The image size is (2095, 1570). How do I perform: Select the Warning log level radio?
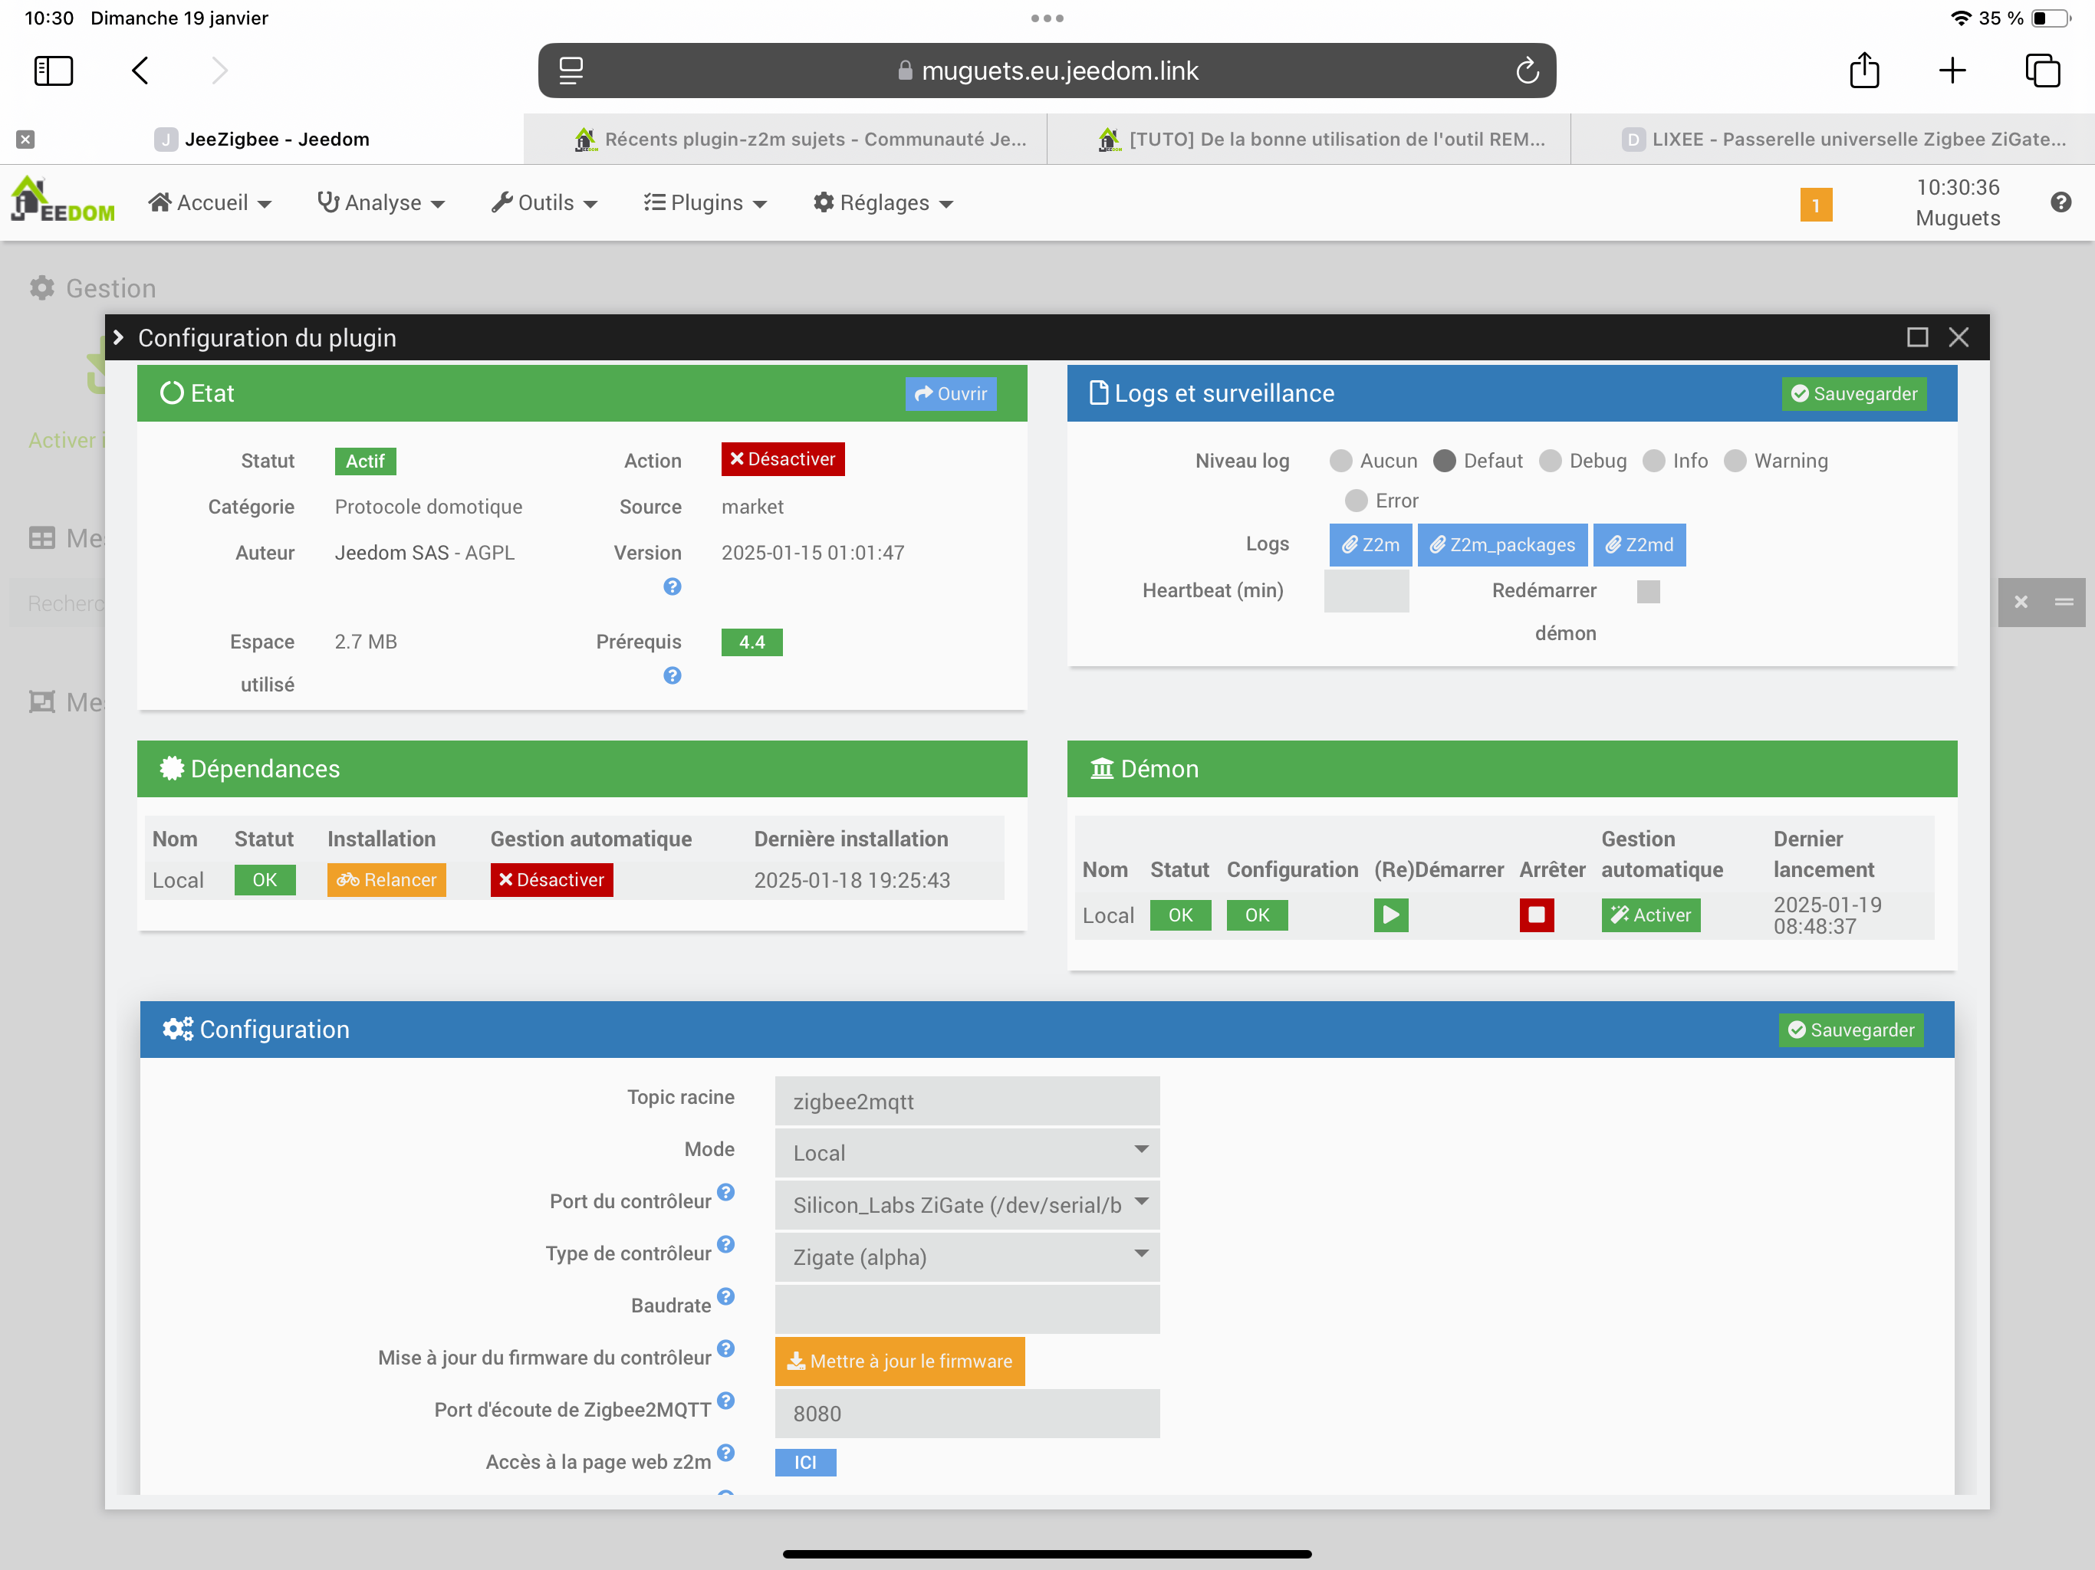[1735, 461]
